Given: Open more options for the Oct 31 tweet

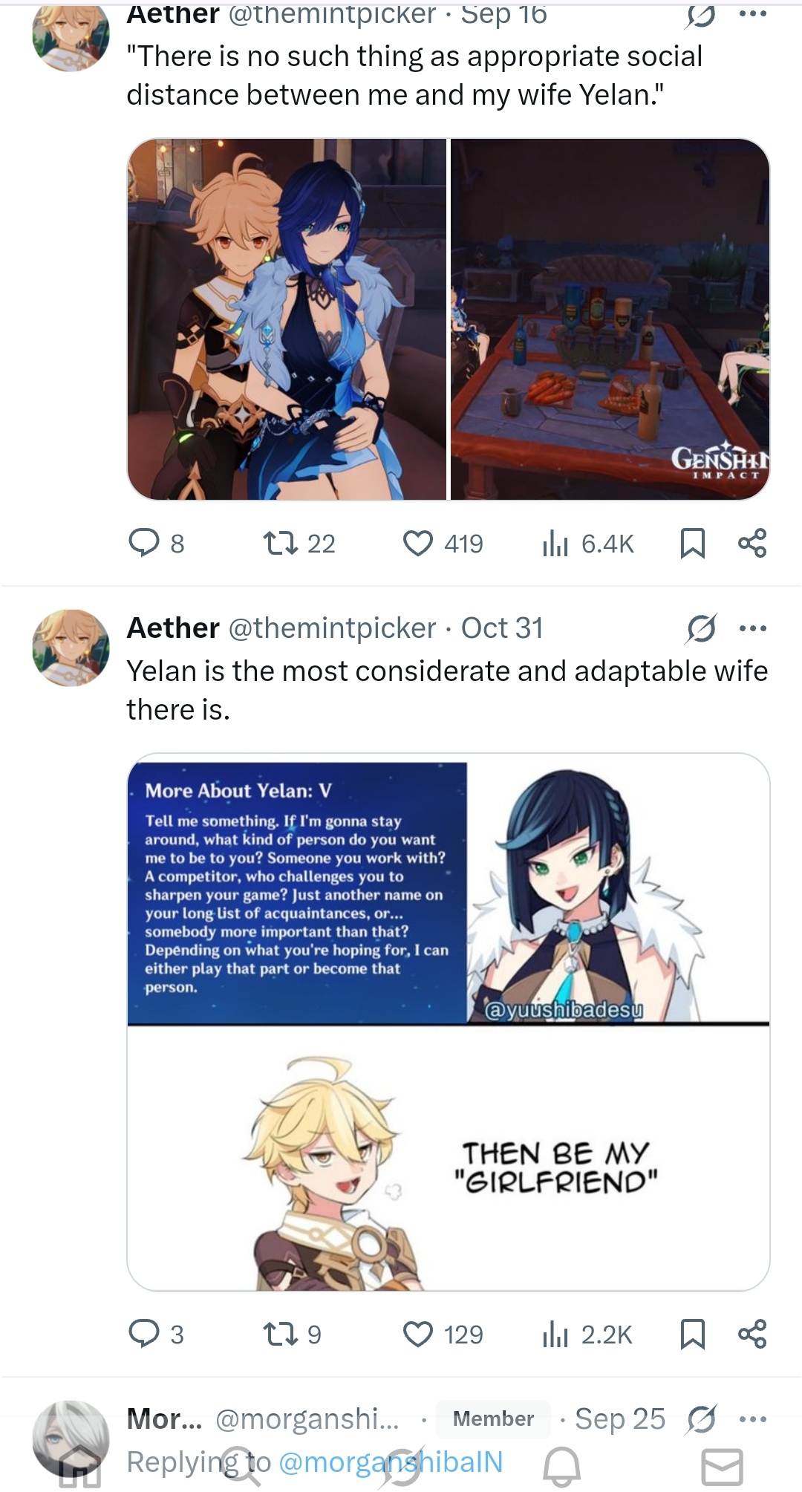Looking at the screenshot, I should (x=753, y=628).
